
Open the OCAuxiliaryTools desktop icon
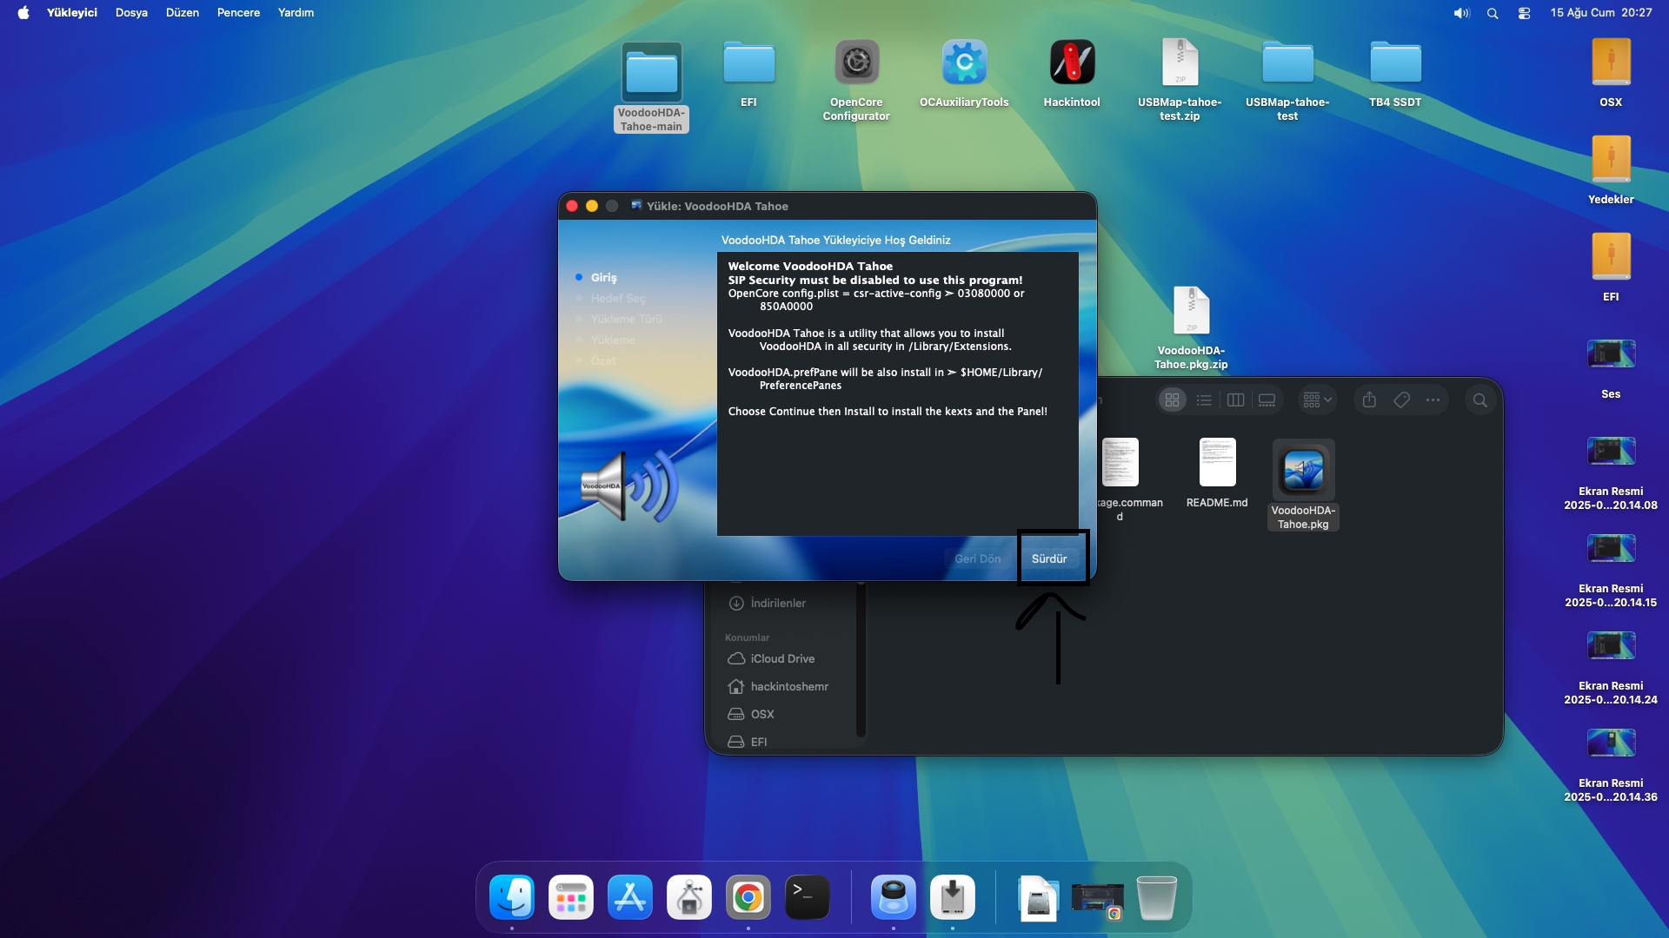[x=964, y=63]
